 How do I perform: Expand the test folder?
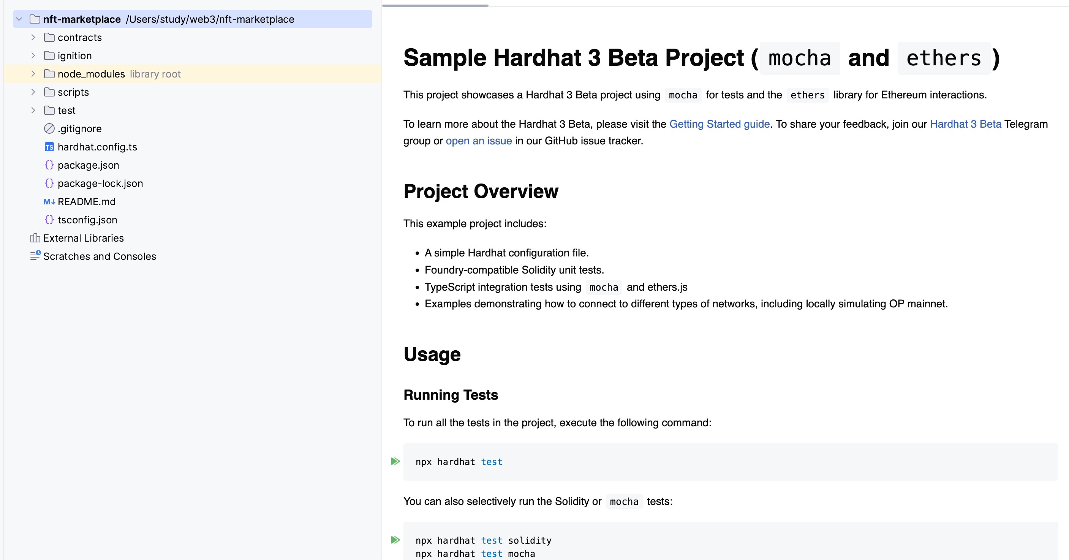click(x=33, y=111)
